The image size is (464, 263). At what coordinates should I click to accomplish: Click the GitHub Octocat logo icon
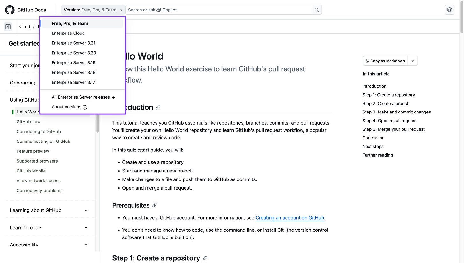(10, 10)
